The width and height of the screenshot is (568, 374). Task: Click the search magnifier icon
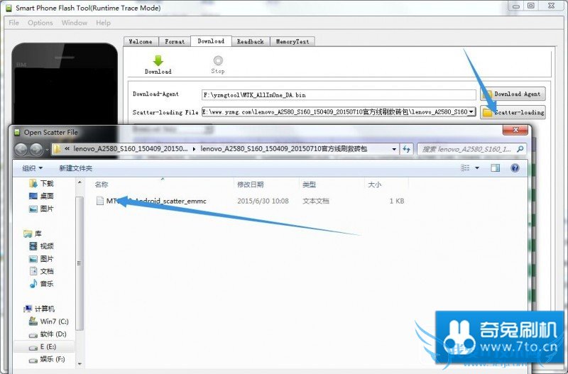(520, 149)
